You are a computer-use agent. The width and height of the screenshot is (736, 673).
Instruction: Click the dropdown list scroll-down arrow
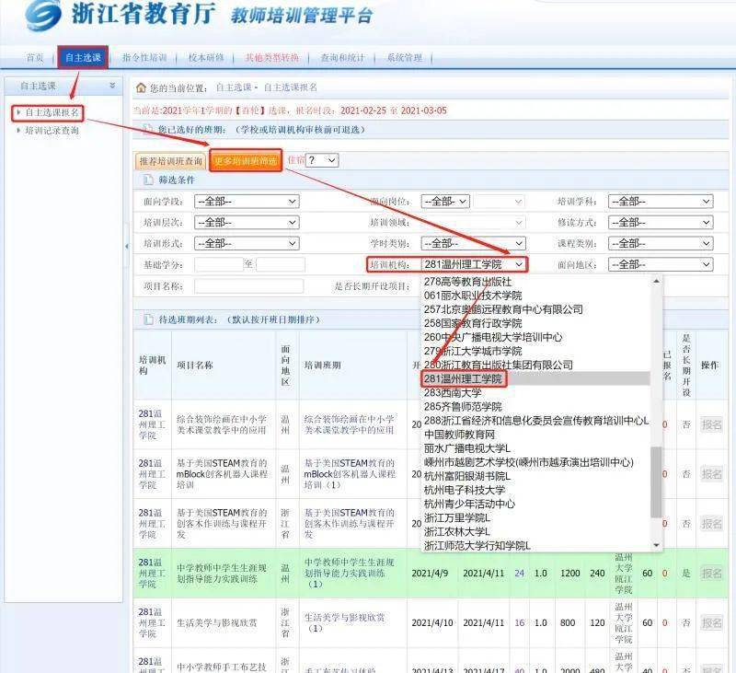(x=656, y=545)
